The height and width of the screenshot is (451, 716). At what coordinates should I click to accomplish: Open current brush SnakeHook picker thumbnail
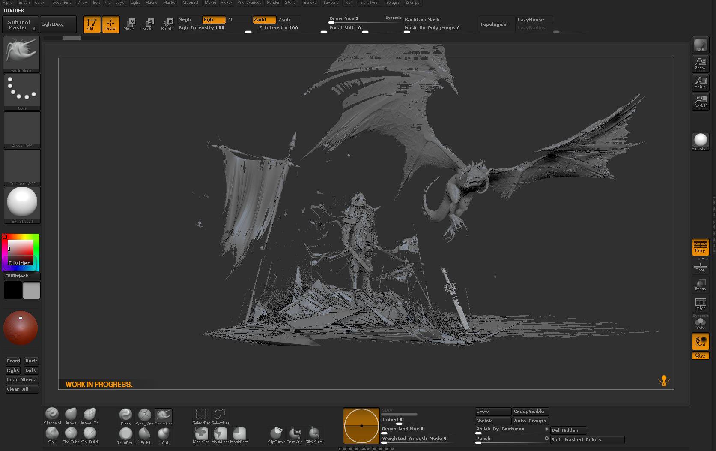pos(22,54)
